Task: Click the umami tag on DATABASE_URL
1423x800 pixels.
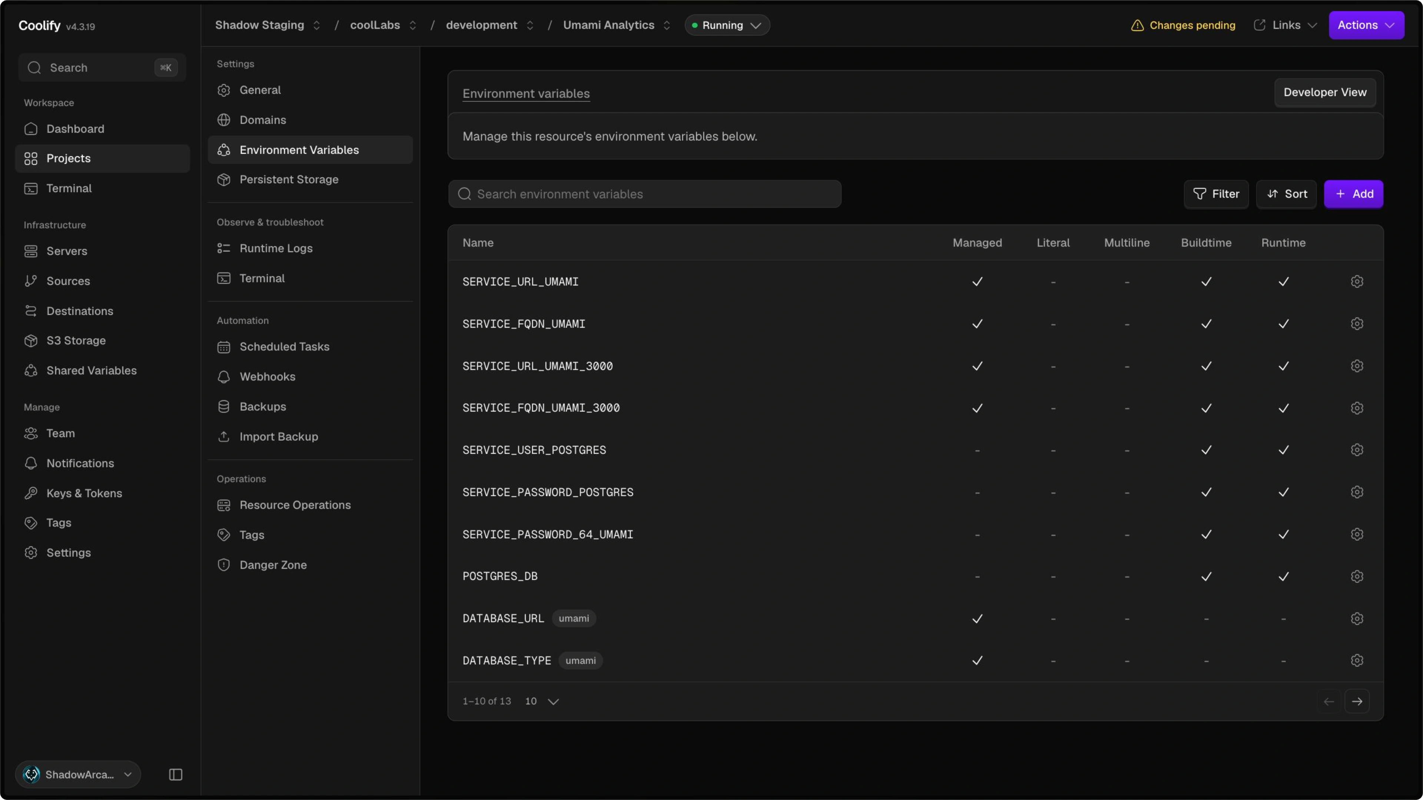Action: (x=573, y=619)
